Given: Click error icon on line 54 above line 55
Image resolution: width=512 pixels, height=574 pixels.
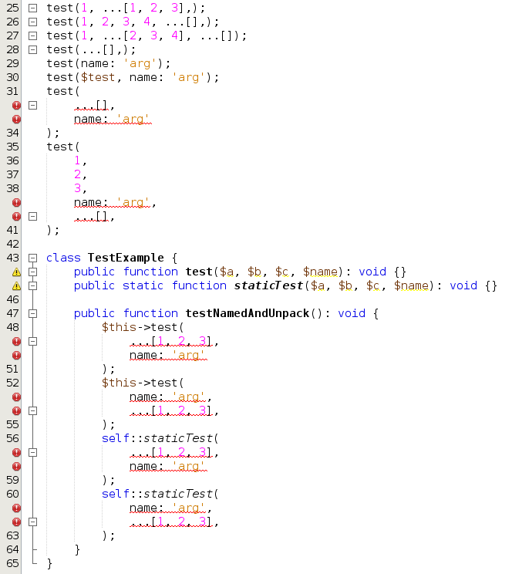Looking at the screenshot, I should pyautogui.click(x=16, y=411).
